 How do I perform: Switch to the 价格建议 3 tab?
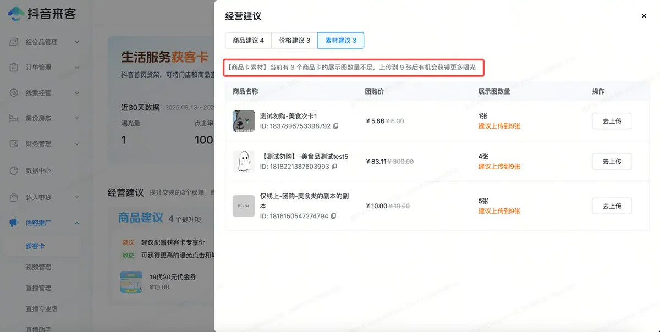tap(294, 41)
